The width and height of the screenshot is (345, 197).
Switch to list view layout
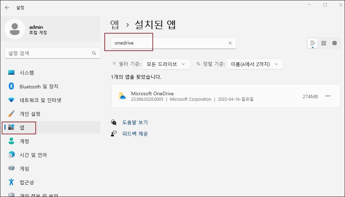point(313,43)
